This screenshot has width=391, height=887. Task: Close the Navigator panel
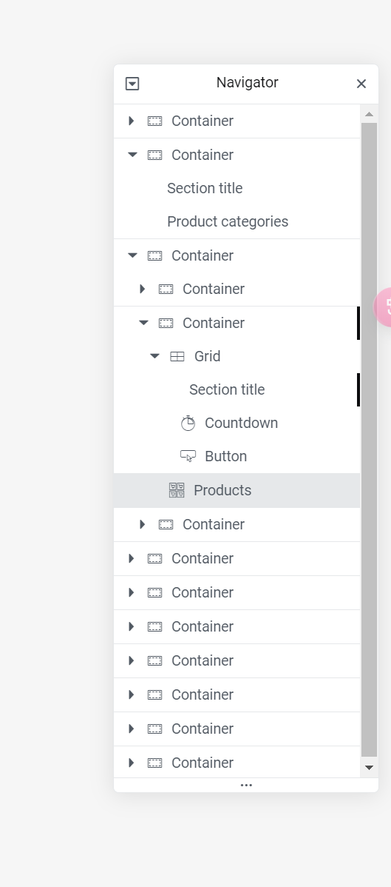pyautogui.click(x=361, y=84)
